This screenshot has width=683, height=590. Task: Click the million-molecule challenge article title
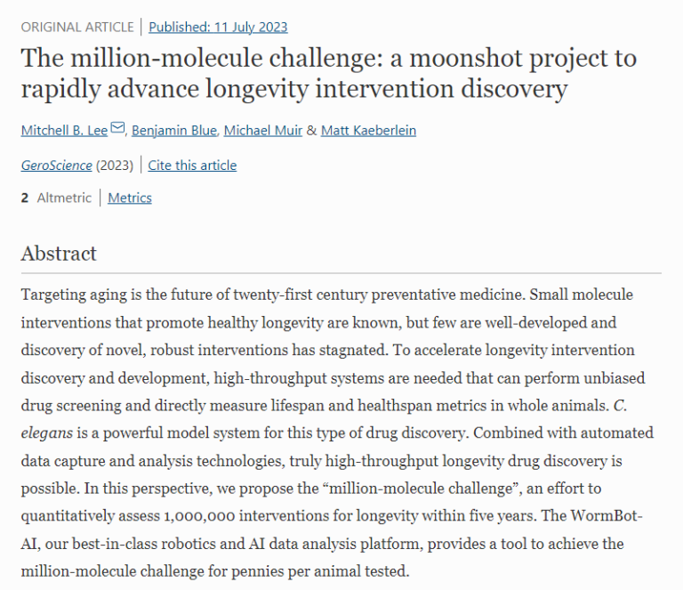(329, 74)
